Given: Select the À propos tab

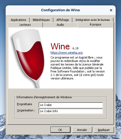Looking at the screenshot, I should coord(96,24).
